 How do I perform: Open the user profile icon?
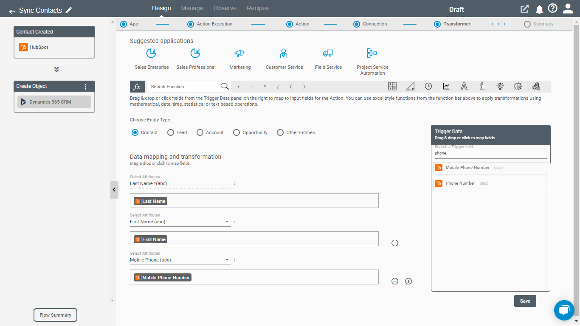click(x=568, y=8)
